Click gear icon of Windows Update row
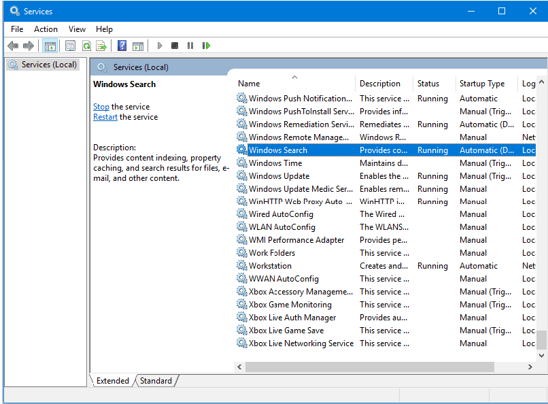Screen dimensions: 548x404 click(x=242, y=175)
